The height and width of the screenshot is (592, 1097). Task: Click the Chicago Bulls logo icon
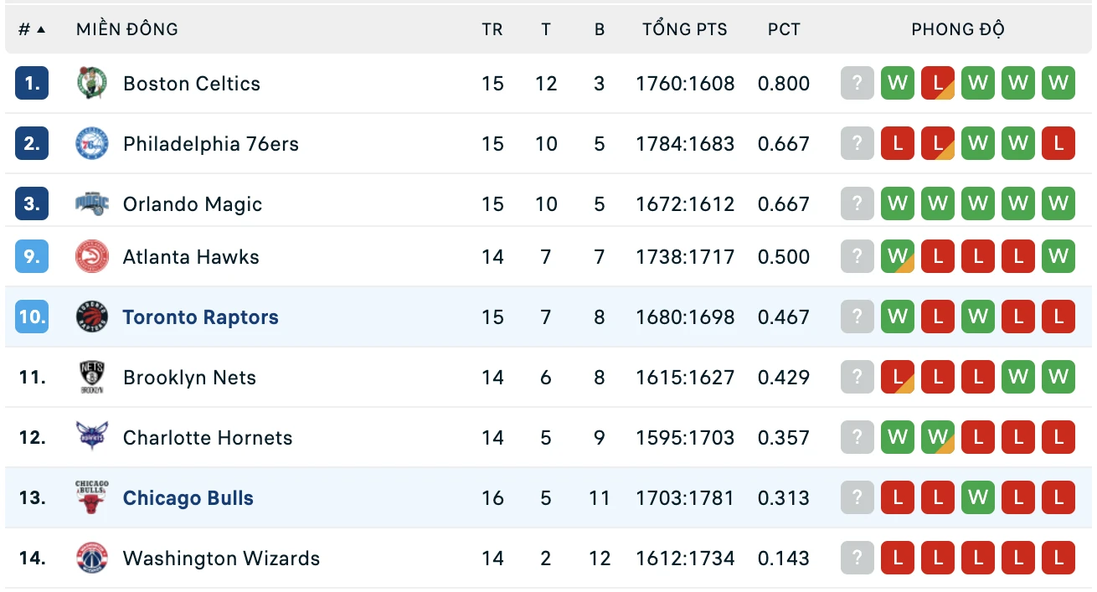pyautogui.click(x=91, y=498)
